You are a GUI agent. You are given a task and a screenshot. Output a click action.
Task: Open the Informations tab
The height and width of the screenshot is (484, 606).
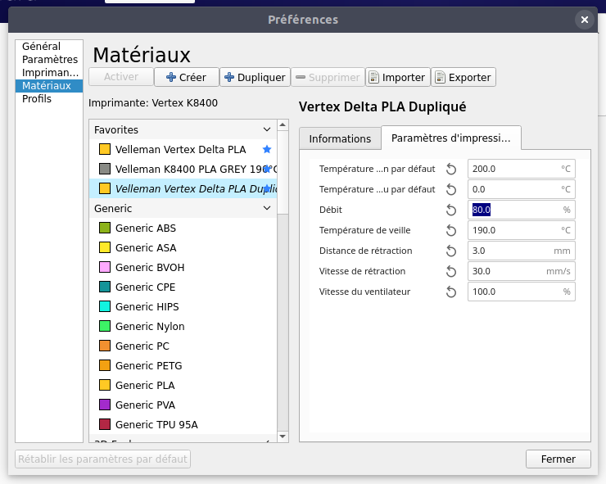tap(340, 138)
